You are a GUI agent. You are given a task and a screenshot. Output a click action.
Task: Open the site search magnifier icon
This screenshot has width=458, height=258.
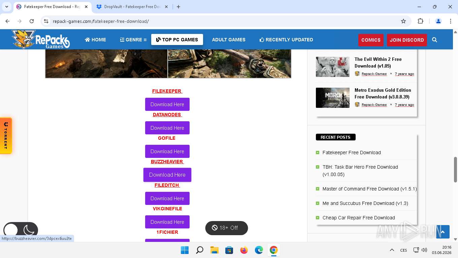coord(434,40)
